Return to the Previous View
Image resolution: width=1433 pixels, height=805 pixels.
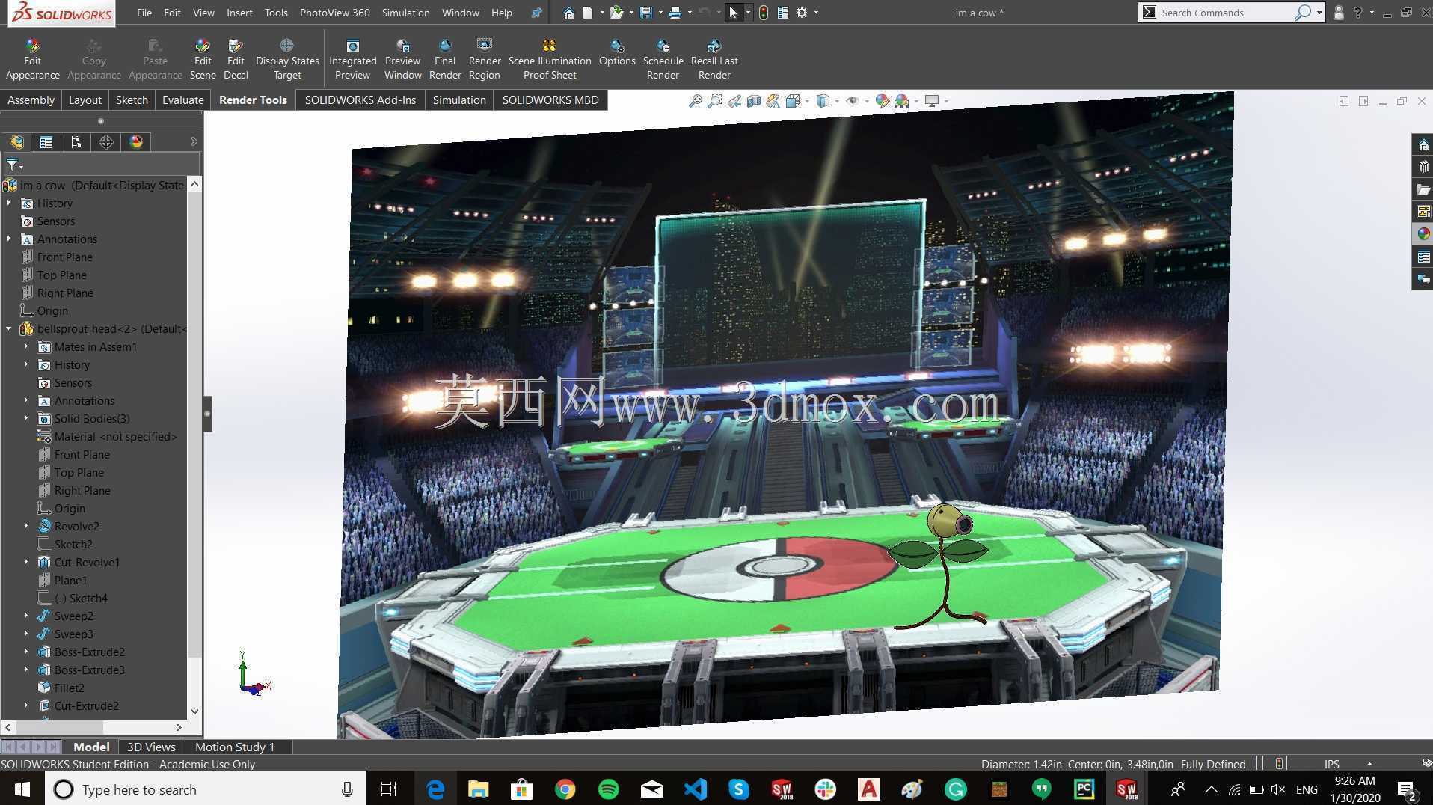point(734,101)
